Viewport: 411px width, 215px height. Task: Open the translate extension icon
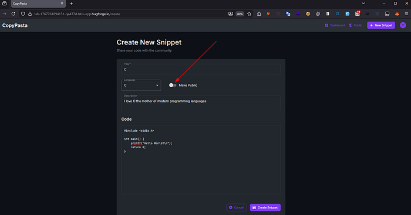[288, 14]
